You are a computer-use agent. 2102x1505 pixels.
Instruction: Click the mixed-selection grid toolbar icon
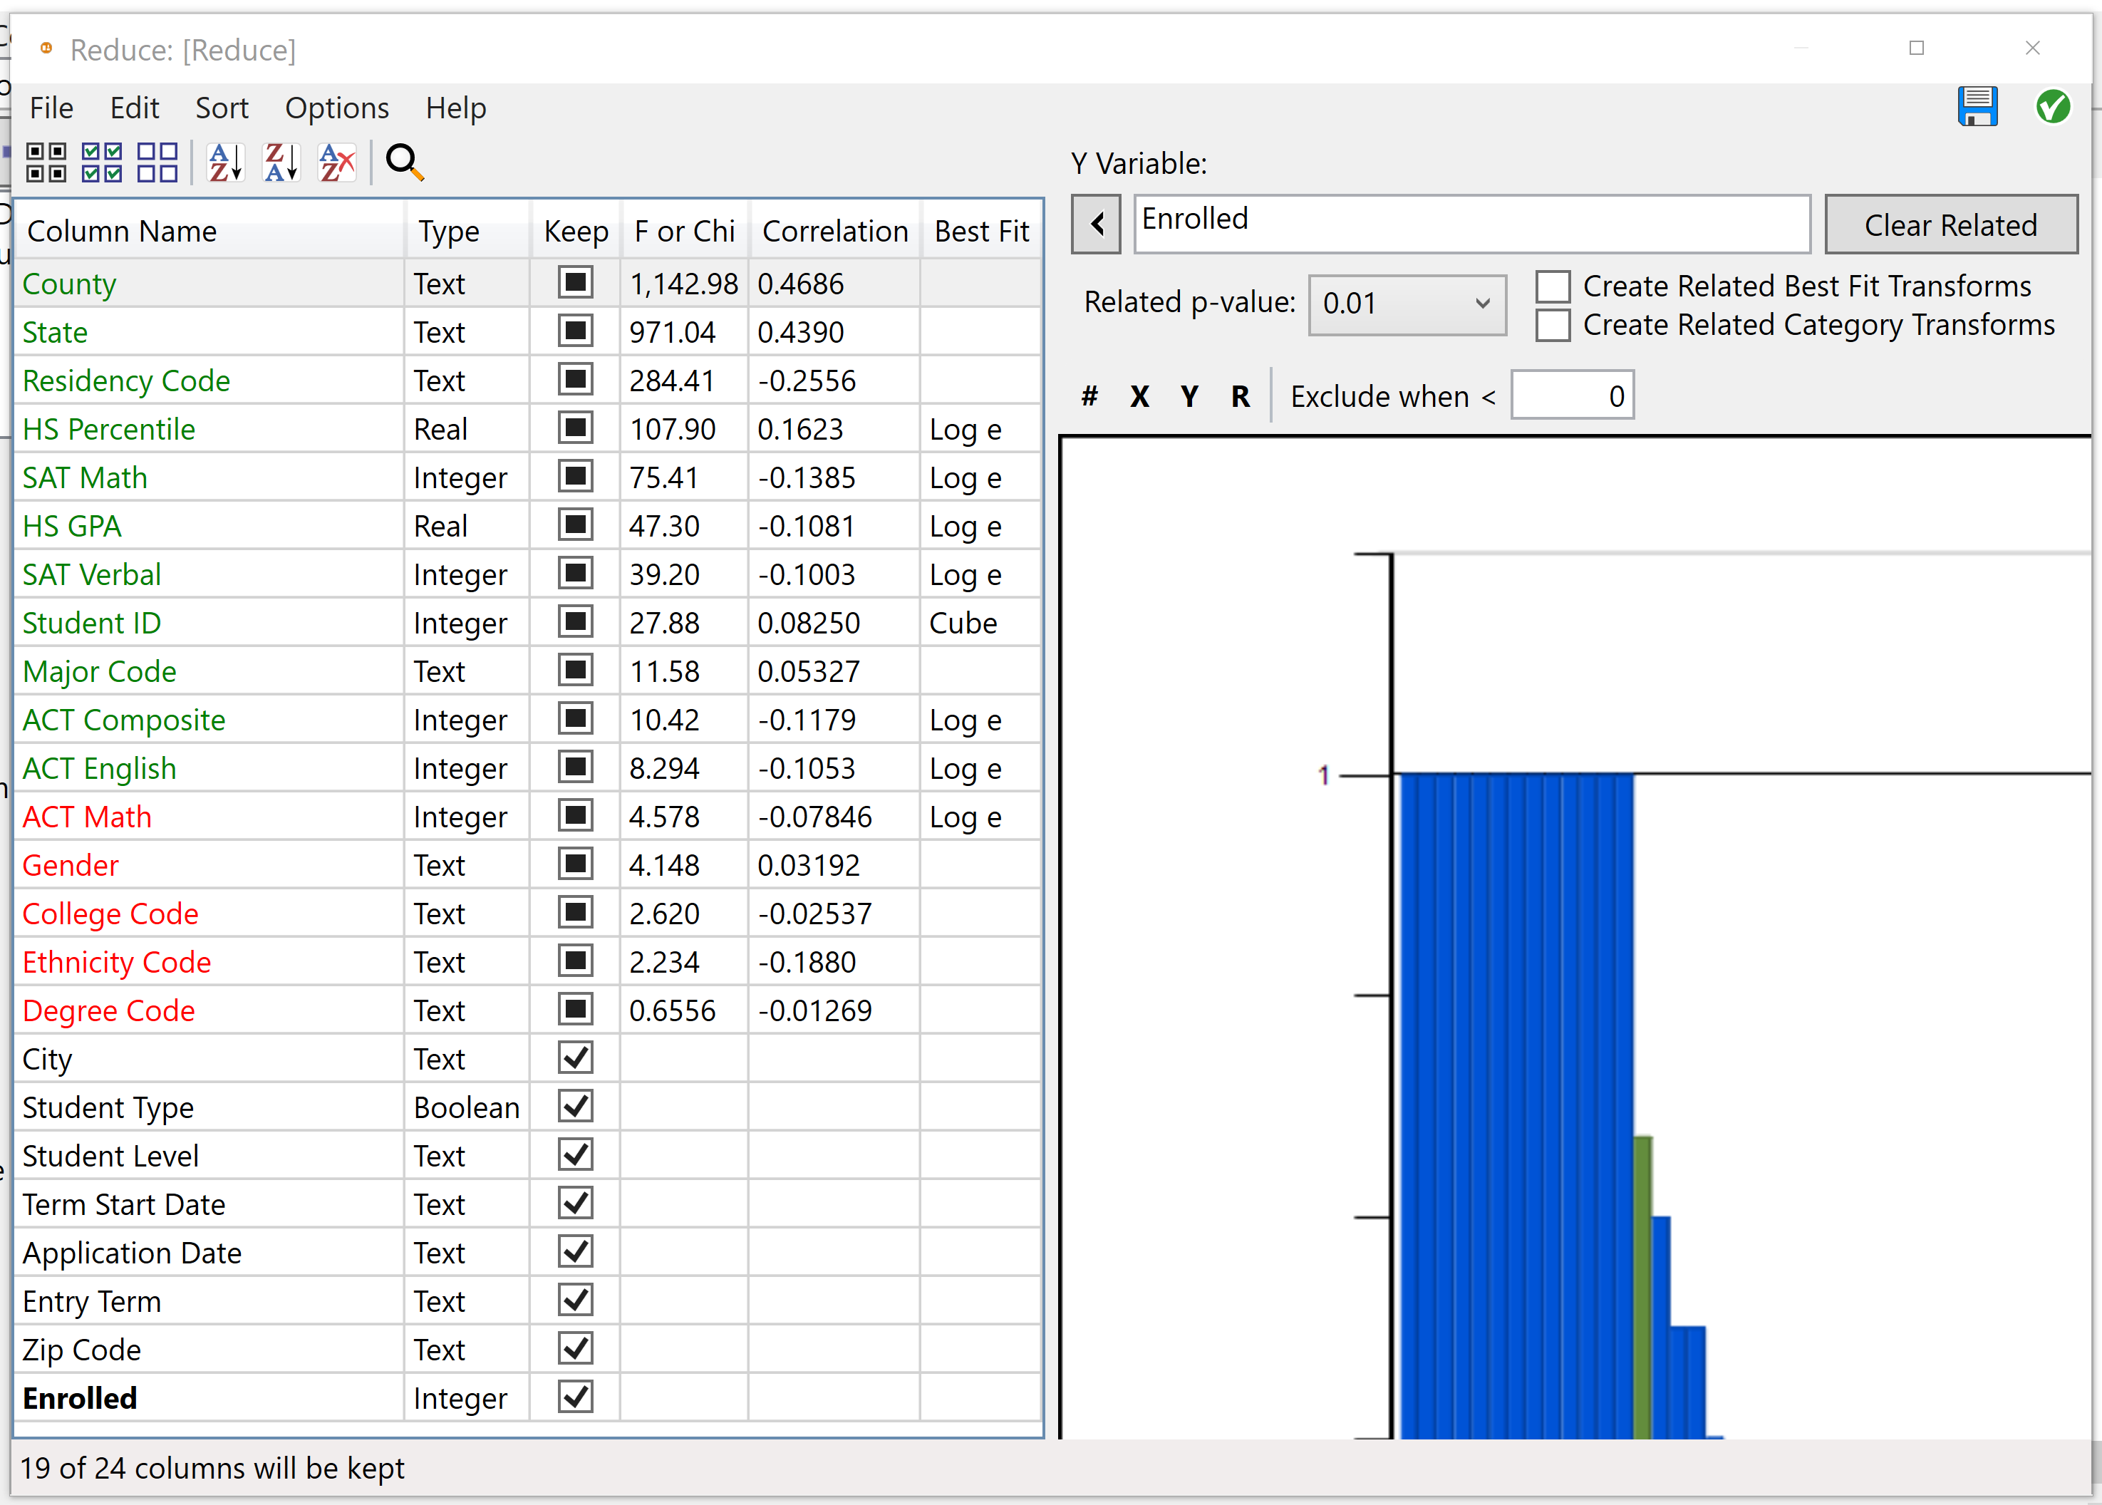46,162
